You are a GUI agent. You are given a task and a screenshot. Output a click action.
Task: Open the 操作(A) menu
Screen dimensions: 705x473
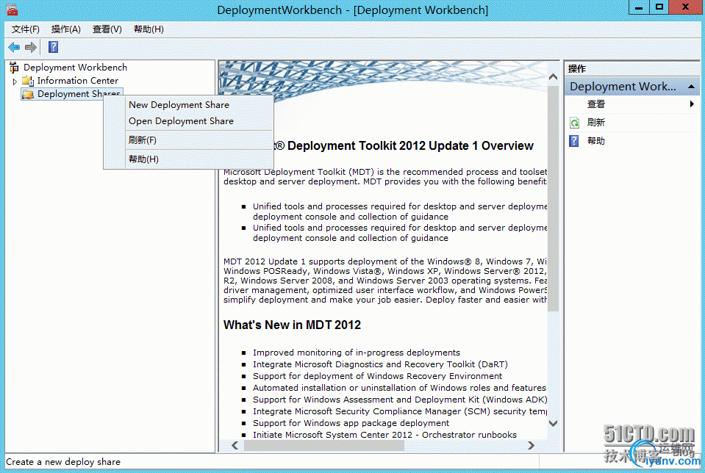tap(65, 29)
